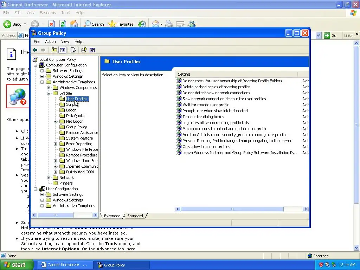Image resolution: width=360 pixels, height=270 pixels.
Task: Toggle Show/Hide Console Tree icon
Action: pyautogui.click(x=63, y=50)
